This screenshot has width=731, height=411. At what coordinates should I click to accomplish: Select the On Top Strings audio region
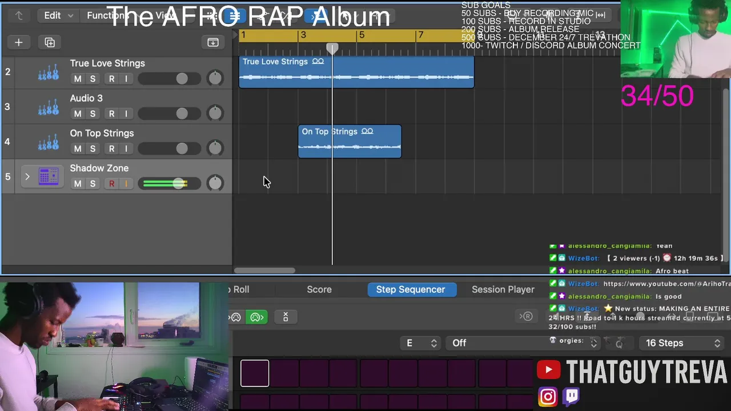pyautogui.click(x=350, y=142)
